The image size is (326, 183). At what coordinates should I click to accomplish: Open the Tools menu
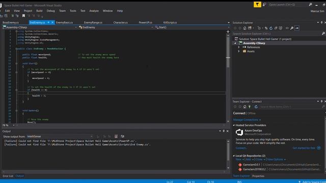point(73,11)
